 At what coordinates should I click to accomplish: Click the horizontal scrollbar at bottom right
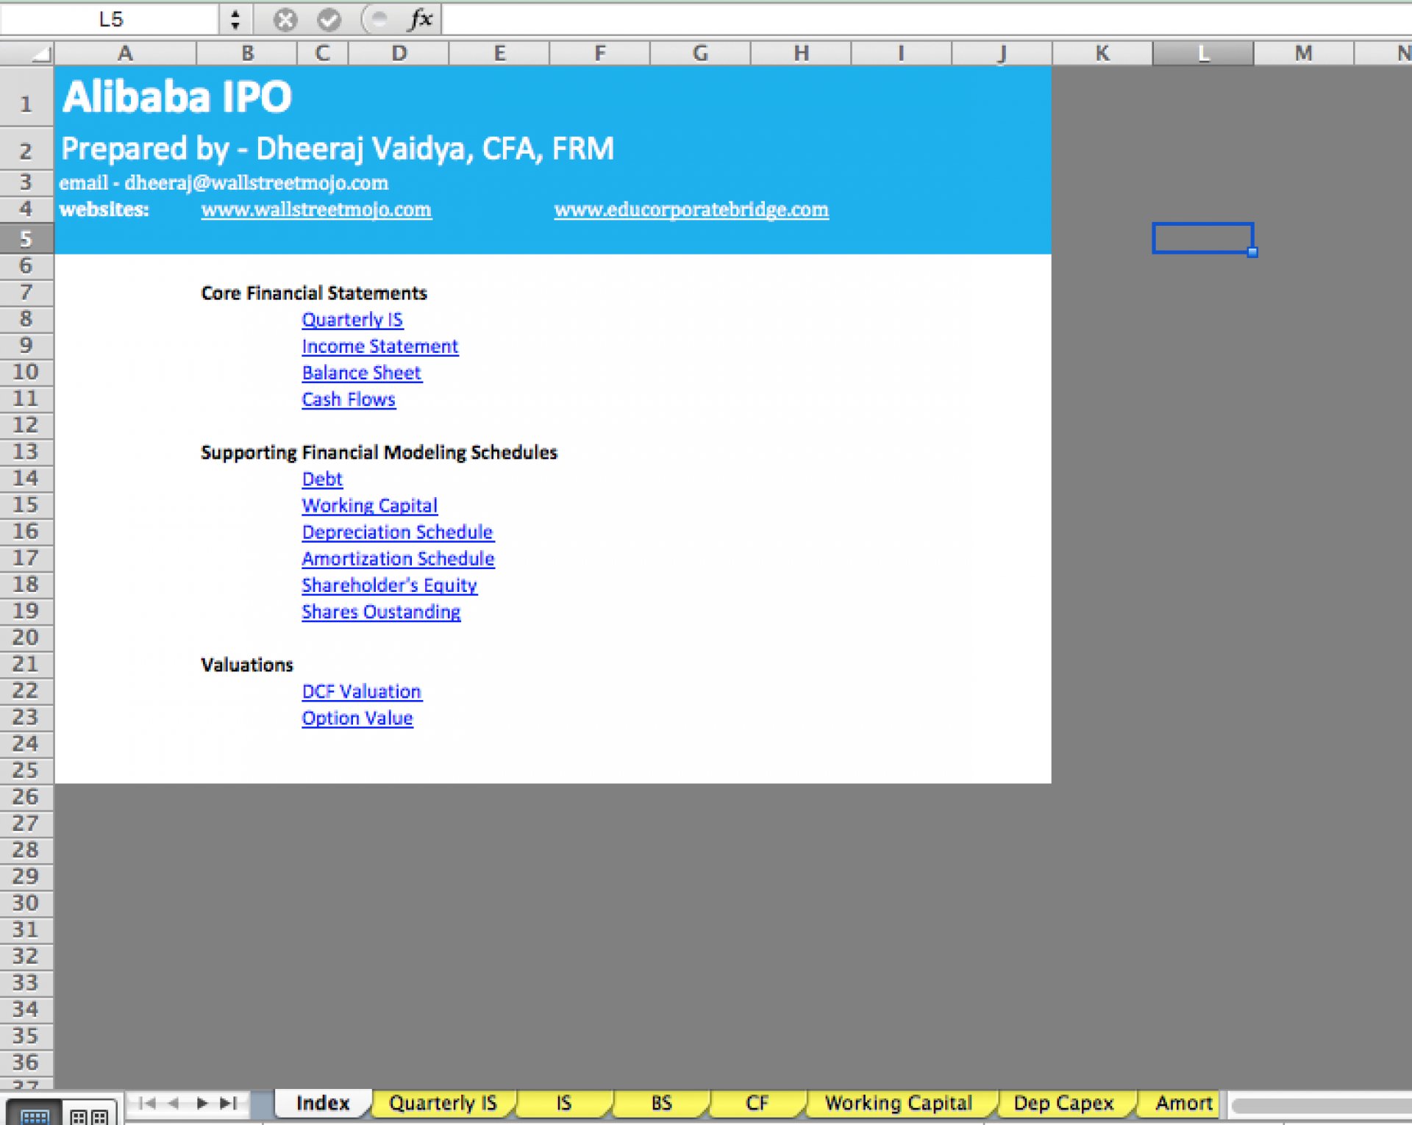(1320, 1104)
